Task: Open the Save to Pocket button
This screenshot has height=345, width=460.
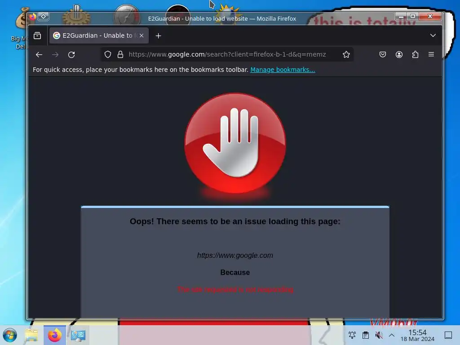Action: 383,54
